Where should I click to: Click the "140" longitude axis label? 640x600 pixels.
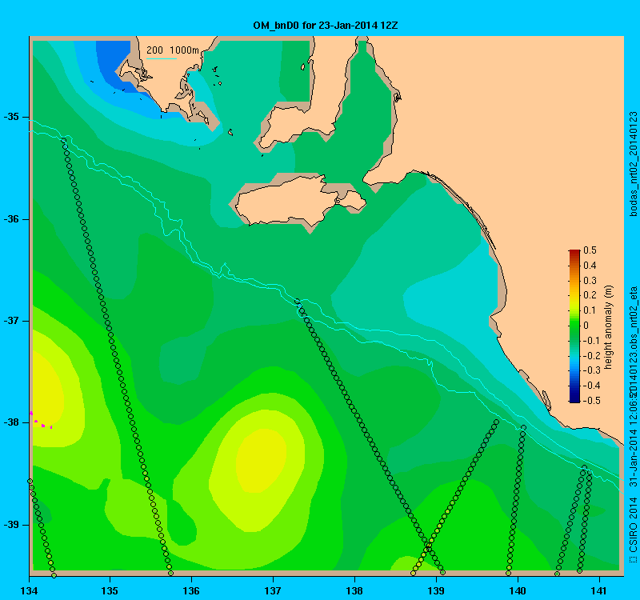(518, 590)
